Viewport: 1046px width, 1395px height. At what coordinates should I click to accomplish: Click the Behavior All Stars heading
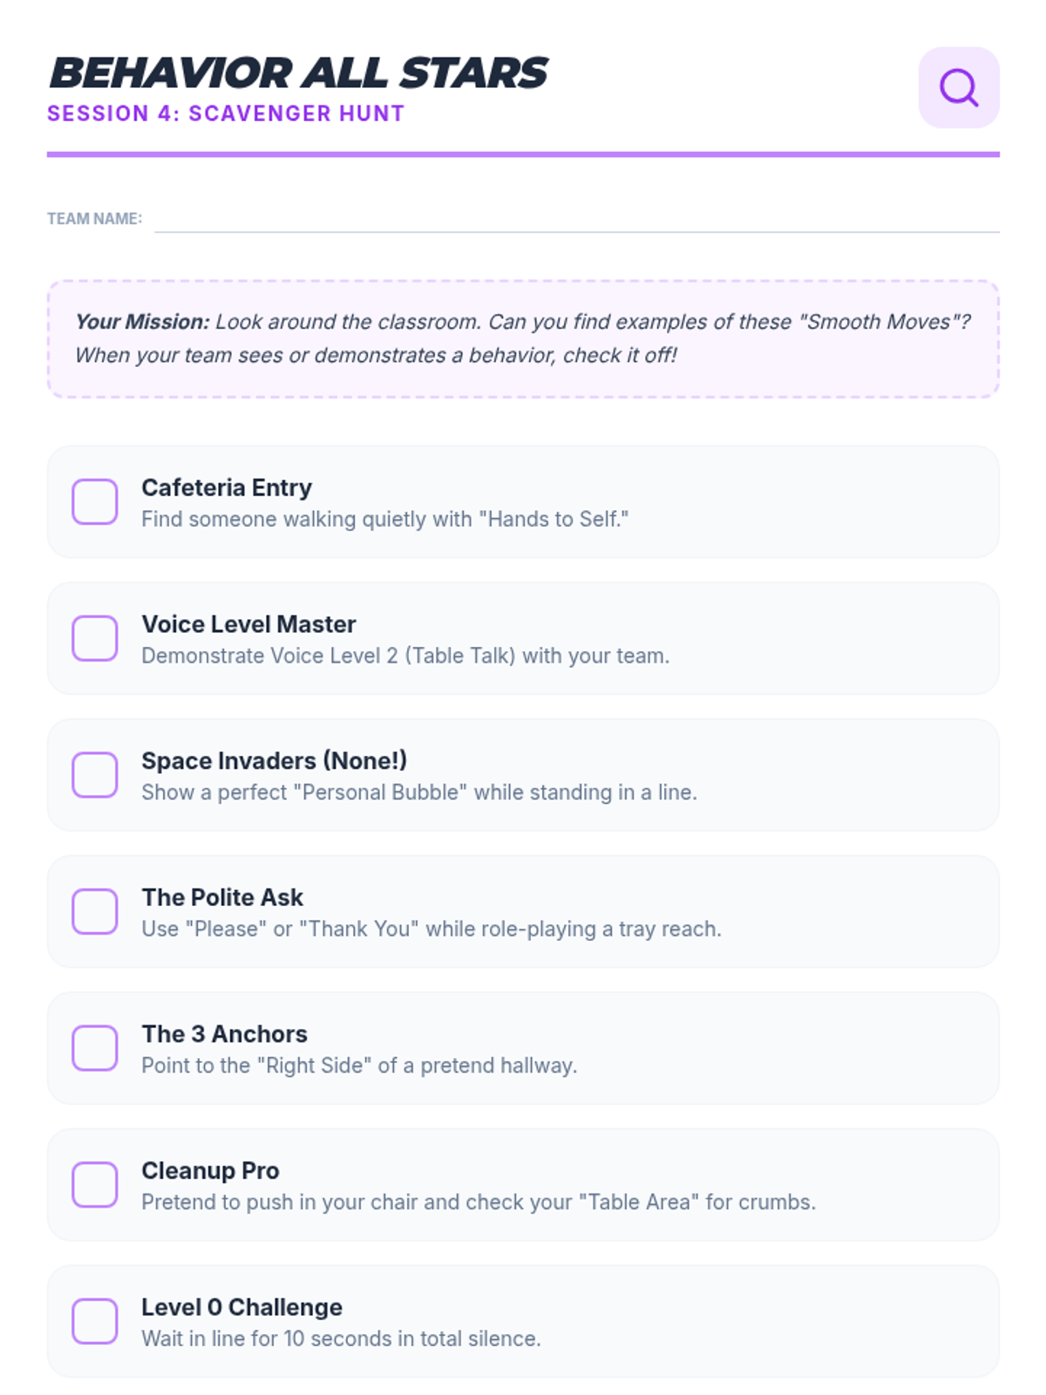pyautogui.click(x=298, y=72)
